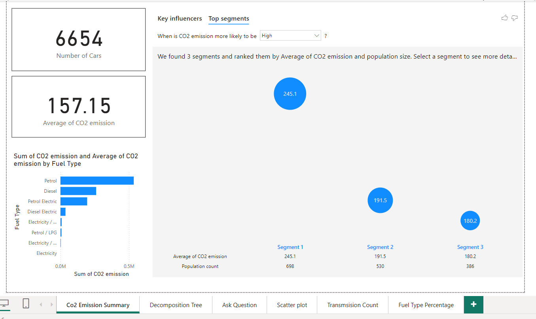Image resolution: width=536 pixels, height=319 pixels.
Task: Click the 245.1 segment bubble
Action: [x=290, y=94]
